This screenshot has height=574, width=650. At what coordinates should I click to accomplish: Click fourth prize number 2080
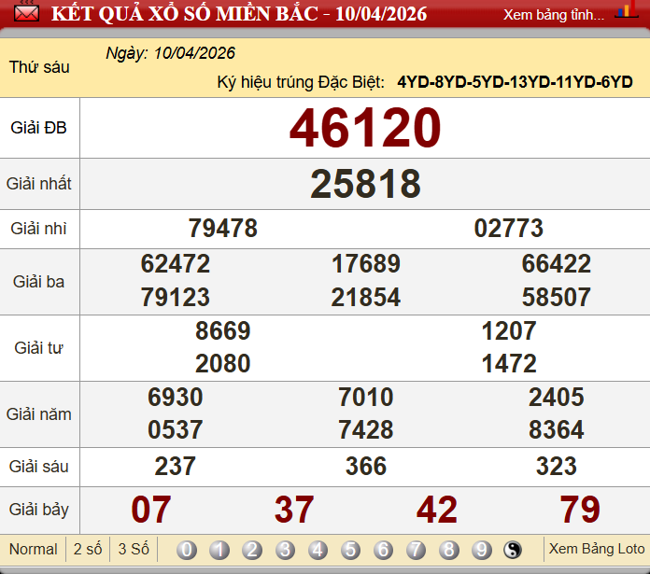pyautogui.click(x=223, y=364)
